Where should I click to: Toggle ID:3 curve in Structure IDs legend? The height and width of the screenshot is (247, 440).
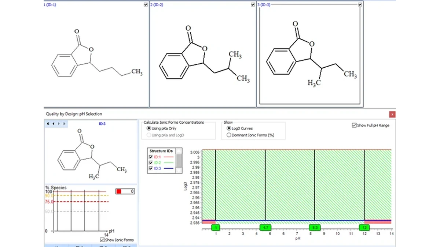pos(151,168)
